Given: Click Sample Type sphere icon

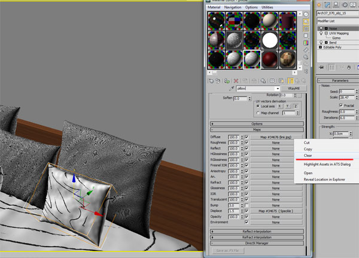Looking at the screenshot, I should pos(306,14).
